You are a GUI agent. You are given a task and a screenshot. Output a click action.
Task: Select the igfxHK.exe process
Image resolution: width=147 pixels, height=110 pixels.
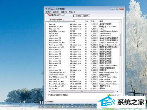point(53,36)
